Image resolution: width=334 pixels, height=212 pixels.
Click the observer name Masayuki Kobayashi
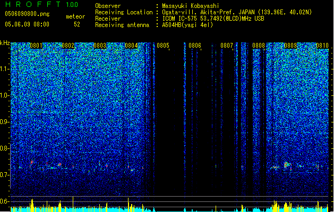191,6
